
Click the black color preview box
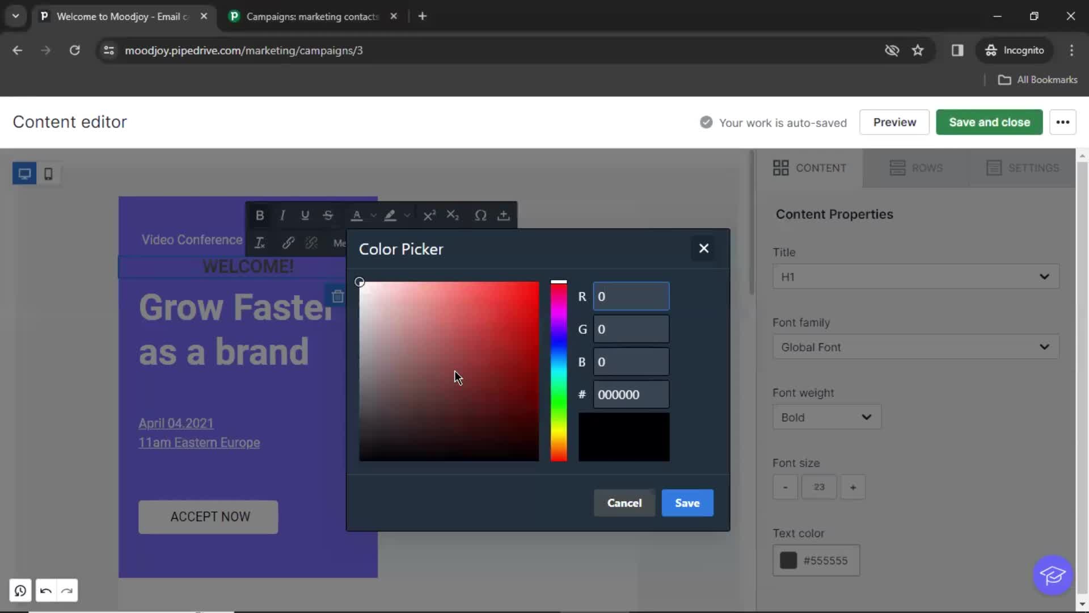click(624, 437)
